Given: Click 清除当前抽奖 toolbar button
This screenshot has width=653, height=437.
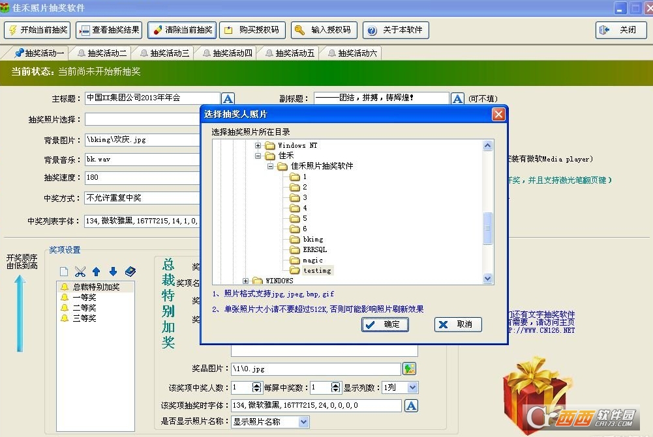Looking at the screenshot, I should pos(182,30).
